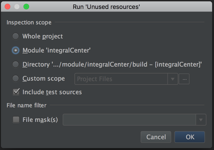Close the dialog with the red button
The image size is (214, 150).
coord(8,7)
